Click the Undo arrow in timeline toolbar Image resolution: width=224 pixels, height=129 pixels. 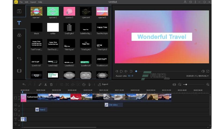pos(24,84)
